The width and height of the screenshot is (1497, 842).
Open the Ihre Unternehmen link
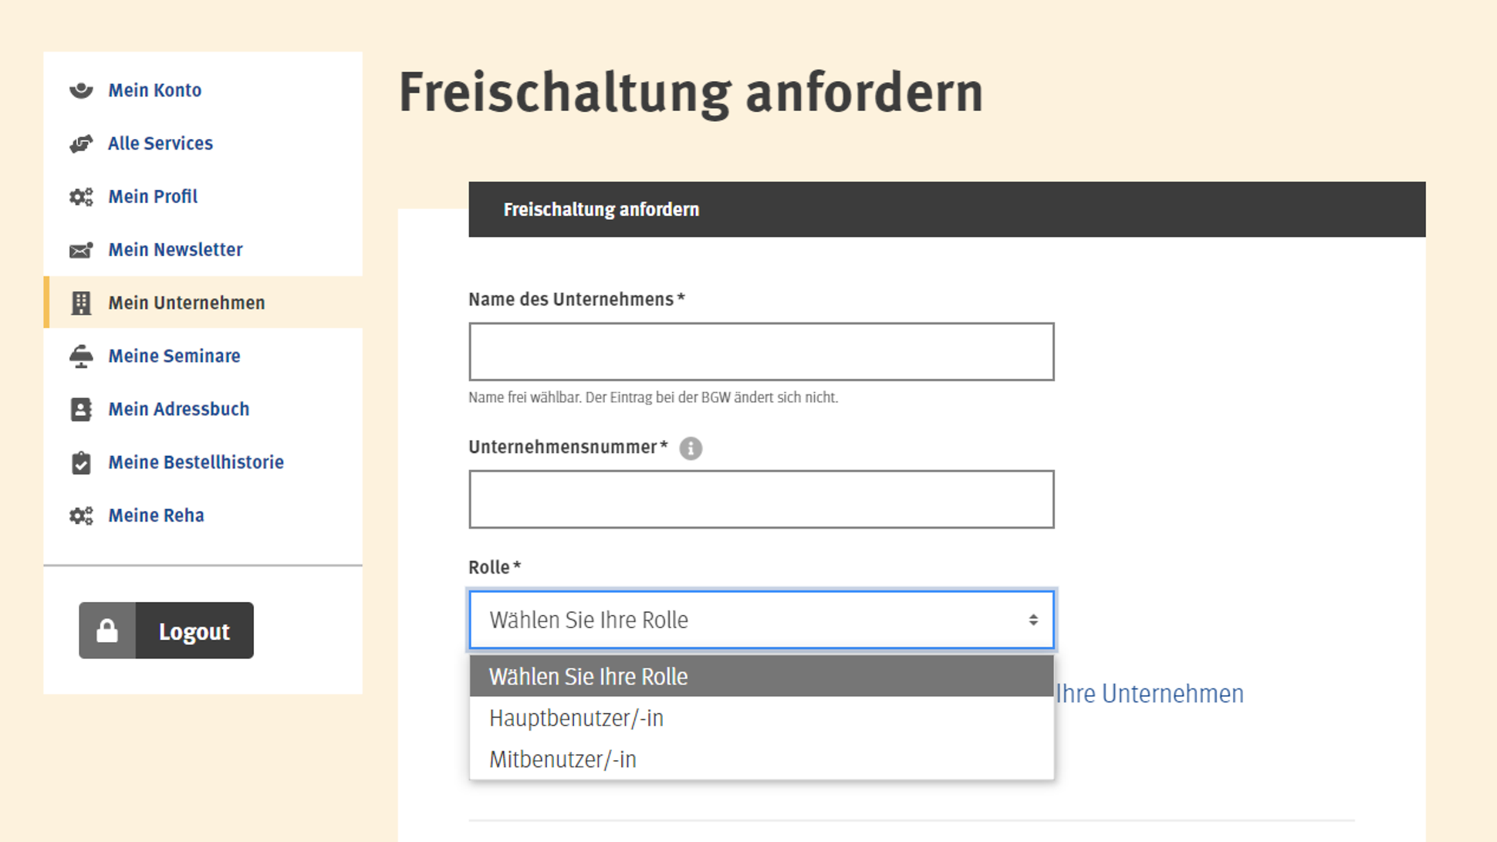(x=1149, y=693)
